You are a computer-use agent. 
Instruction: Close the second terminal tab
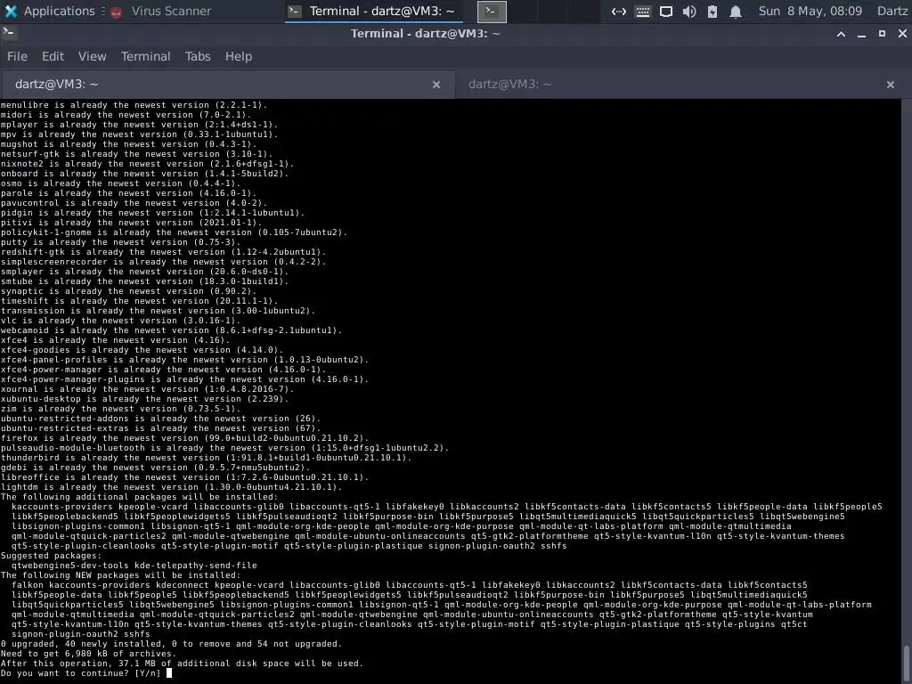(891, 85)
